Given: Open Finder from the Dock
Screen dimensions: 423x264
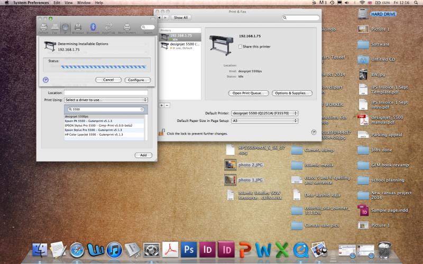Looking at the screenshot, I should (40, 250).
